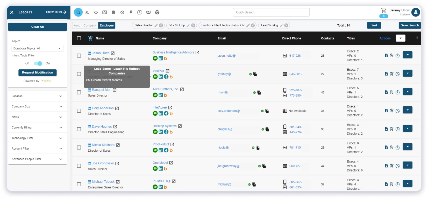Click into the Quick Search field

click(271, 12)
